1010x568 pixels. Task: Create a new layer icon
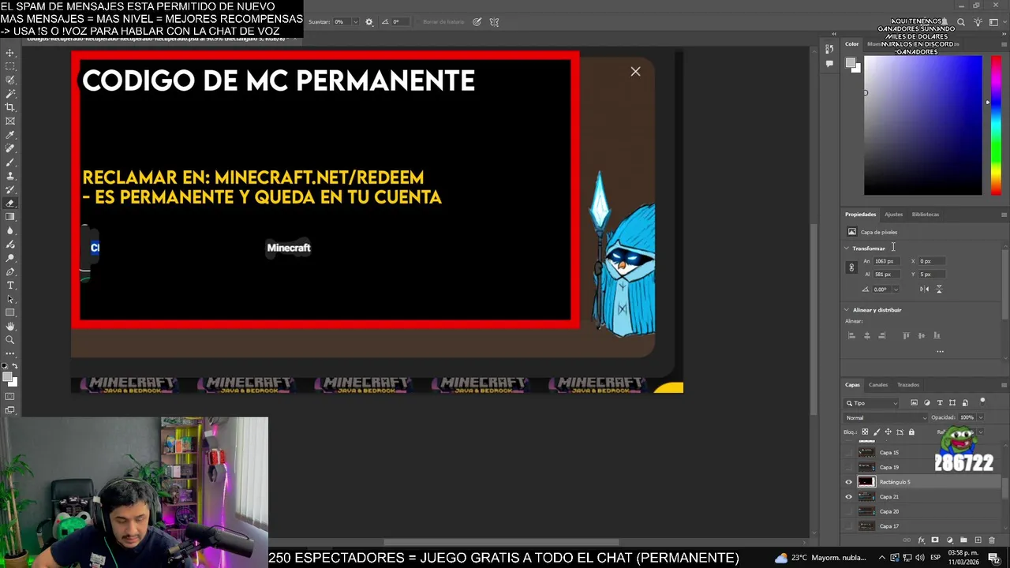click(978, 540)
